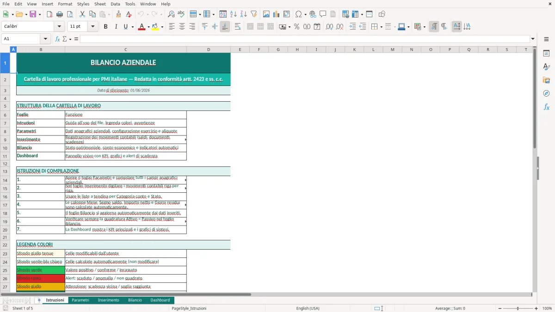Click the Clear Direct Formatting icon
Image resolution: width=555 pixels, height=312 pixels.
[x=128, y=14]
